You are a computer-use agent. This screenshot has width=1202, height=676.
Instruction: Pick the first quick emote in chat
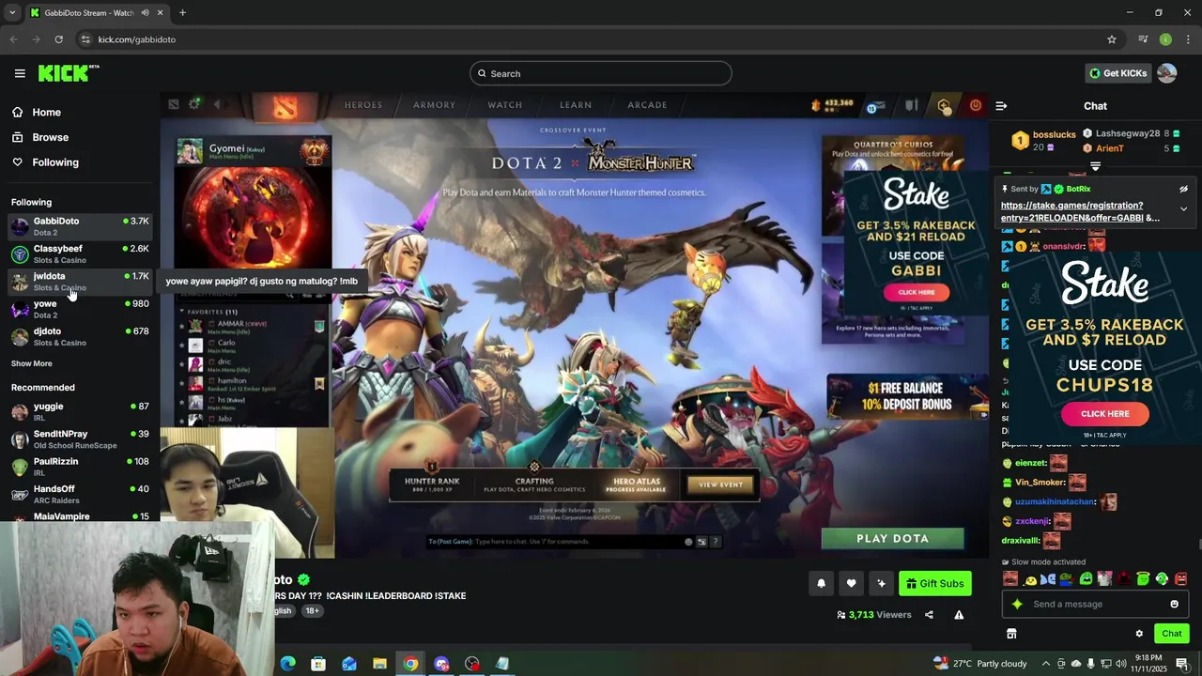1010,579
